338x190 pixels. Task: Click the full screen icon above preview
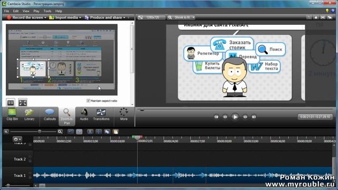pos(323,17)
